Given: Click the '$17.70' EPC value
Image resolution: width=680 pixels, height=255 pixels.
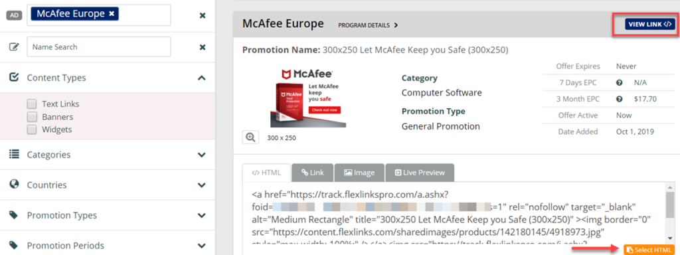Looking at the screenshot, I should (x=645, y=99).
